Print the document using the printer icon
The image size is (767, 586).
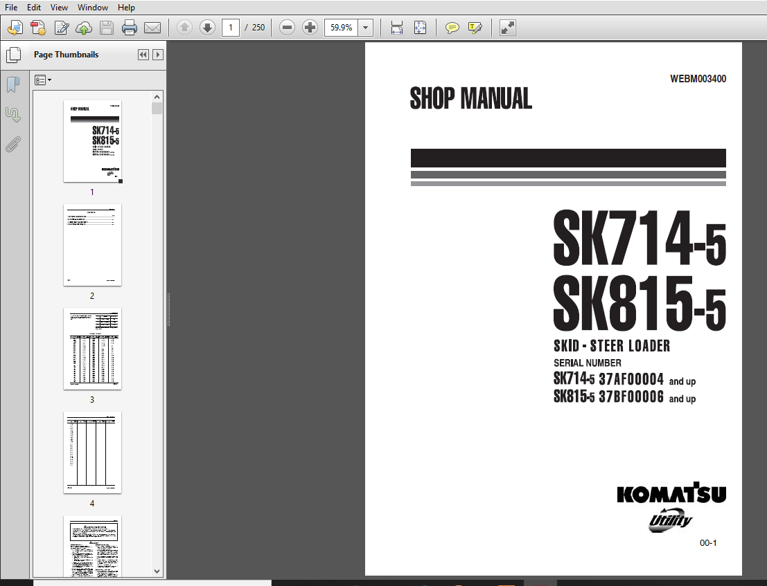(x=129, y=28)
